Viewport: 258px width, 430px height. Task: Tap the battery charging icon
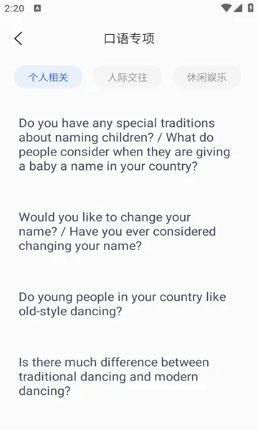click(251, 8)
